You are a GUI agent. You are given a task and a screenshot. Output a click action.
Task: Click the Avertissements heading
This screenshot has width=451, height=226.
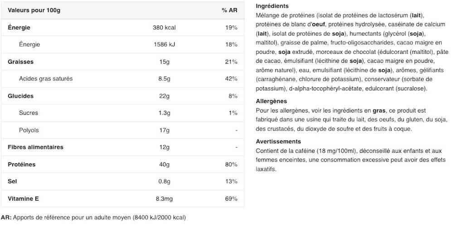(278, 141)
